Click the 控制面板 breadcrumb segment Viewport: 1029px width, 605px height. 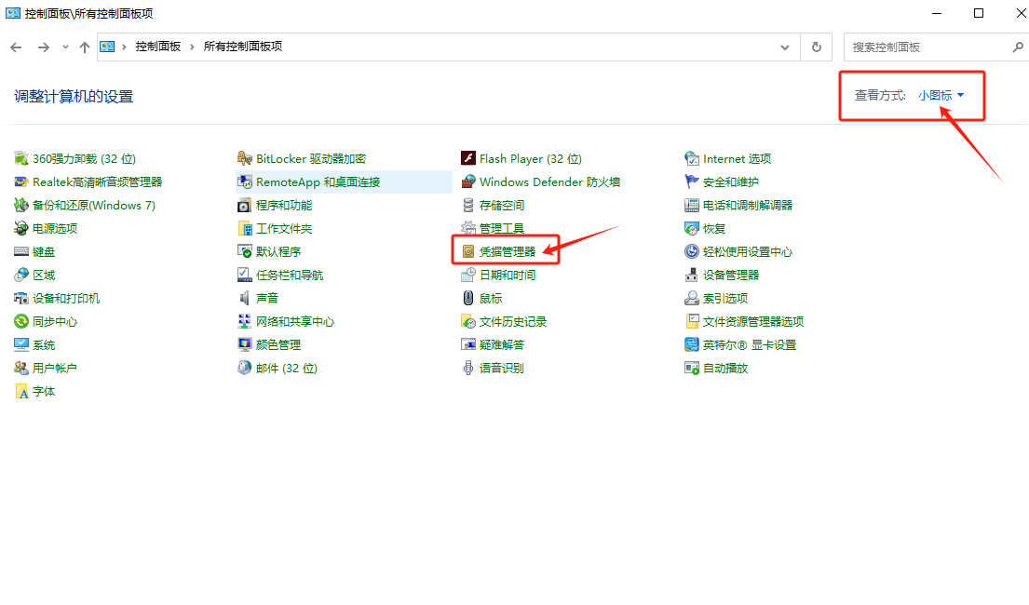point(157,47)
